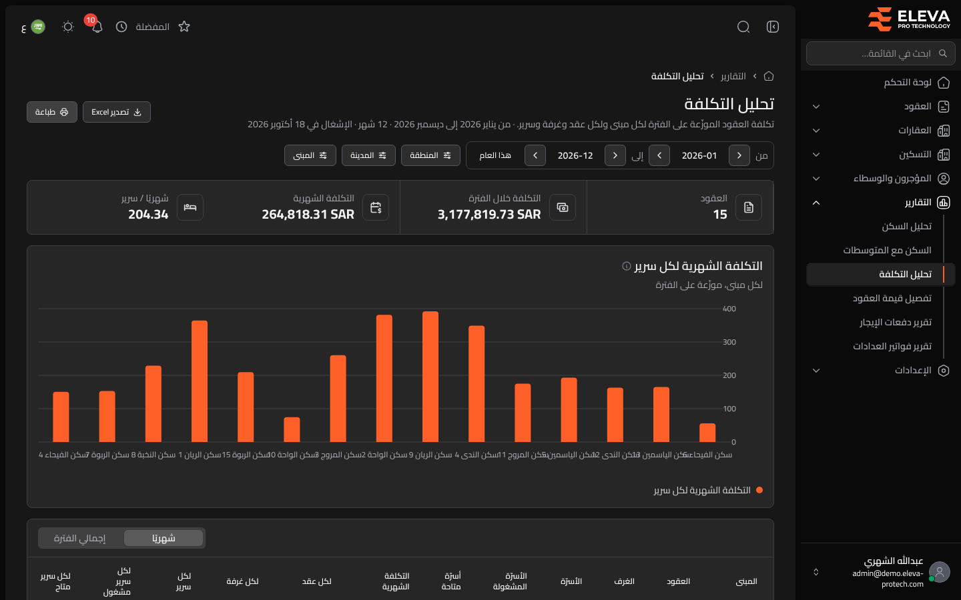Click the period cost money icon
961x600 pixels.
[x=563, y=207]
